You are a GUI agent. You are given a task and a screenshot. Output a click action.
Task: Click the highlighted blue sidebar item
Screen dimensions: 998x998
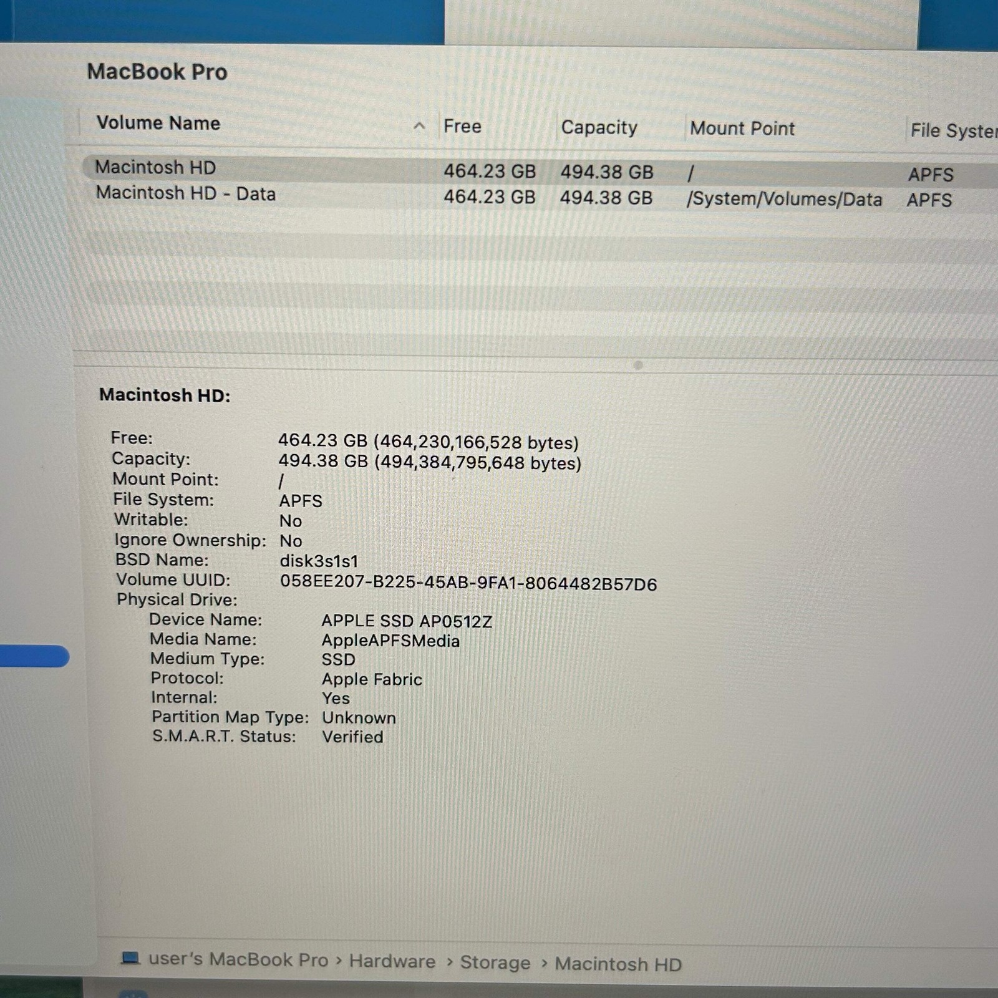(x=34, y=656)
